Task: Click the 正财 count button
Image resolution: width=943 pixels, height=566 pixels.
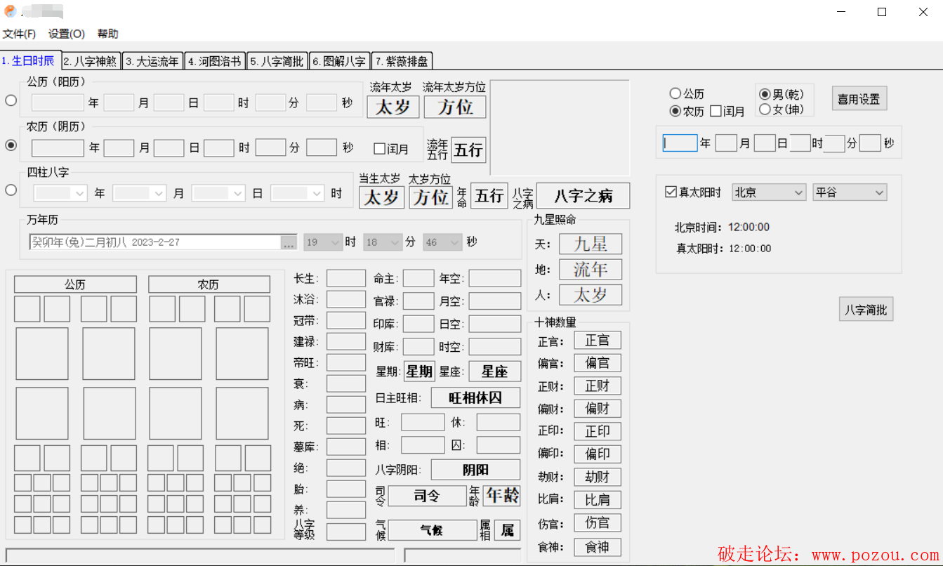Action: coord(598,386)
